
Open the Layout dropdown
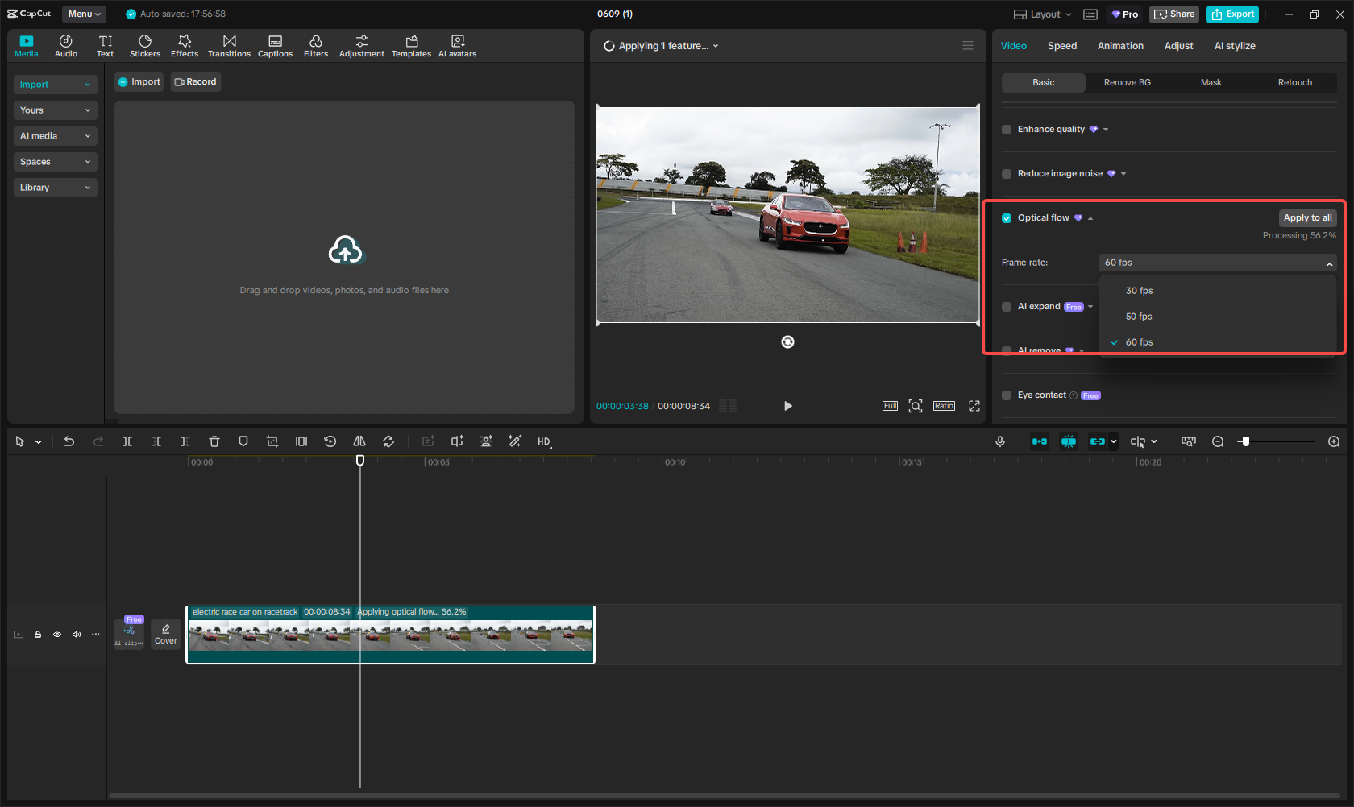[x=1041, y=14]
